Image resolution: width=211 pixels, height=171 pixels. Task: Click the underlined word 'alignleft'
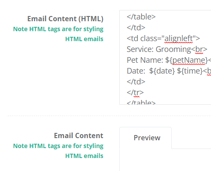tap(179, 39)
